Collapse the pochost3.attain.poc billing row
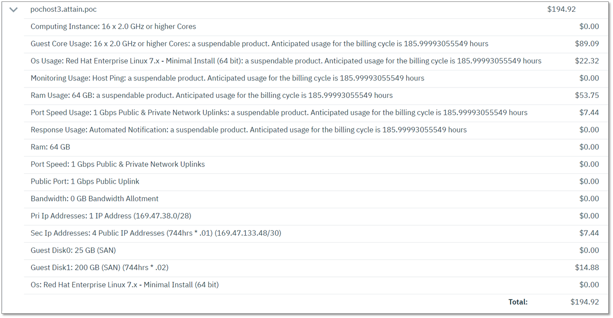 tap(13, 9)
